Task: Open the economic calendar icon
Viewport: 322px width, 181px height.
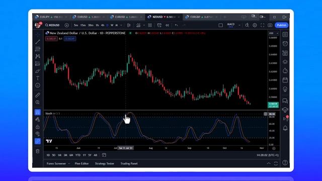Action: click(x=285, y=80)
